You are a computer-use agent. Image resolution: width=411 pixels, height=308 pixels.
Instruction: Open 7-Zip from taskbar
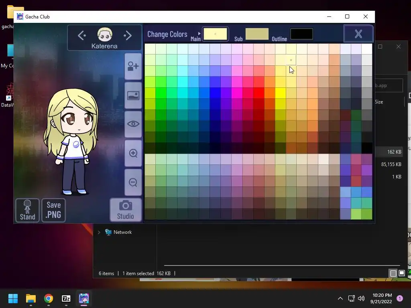(x=66, y=298)
